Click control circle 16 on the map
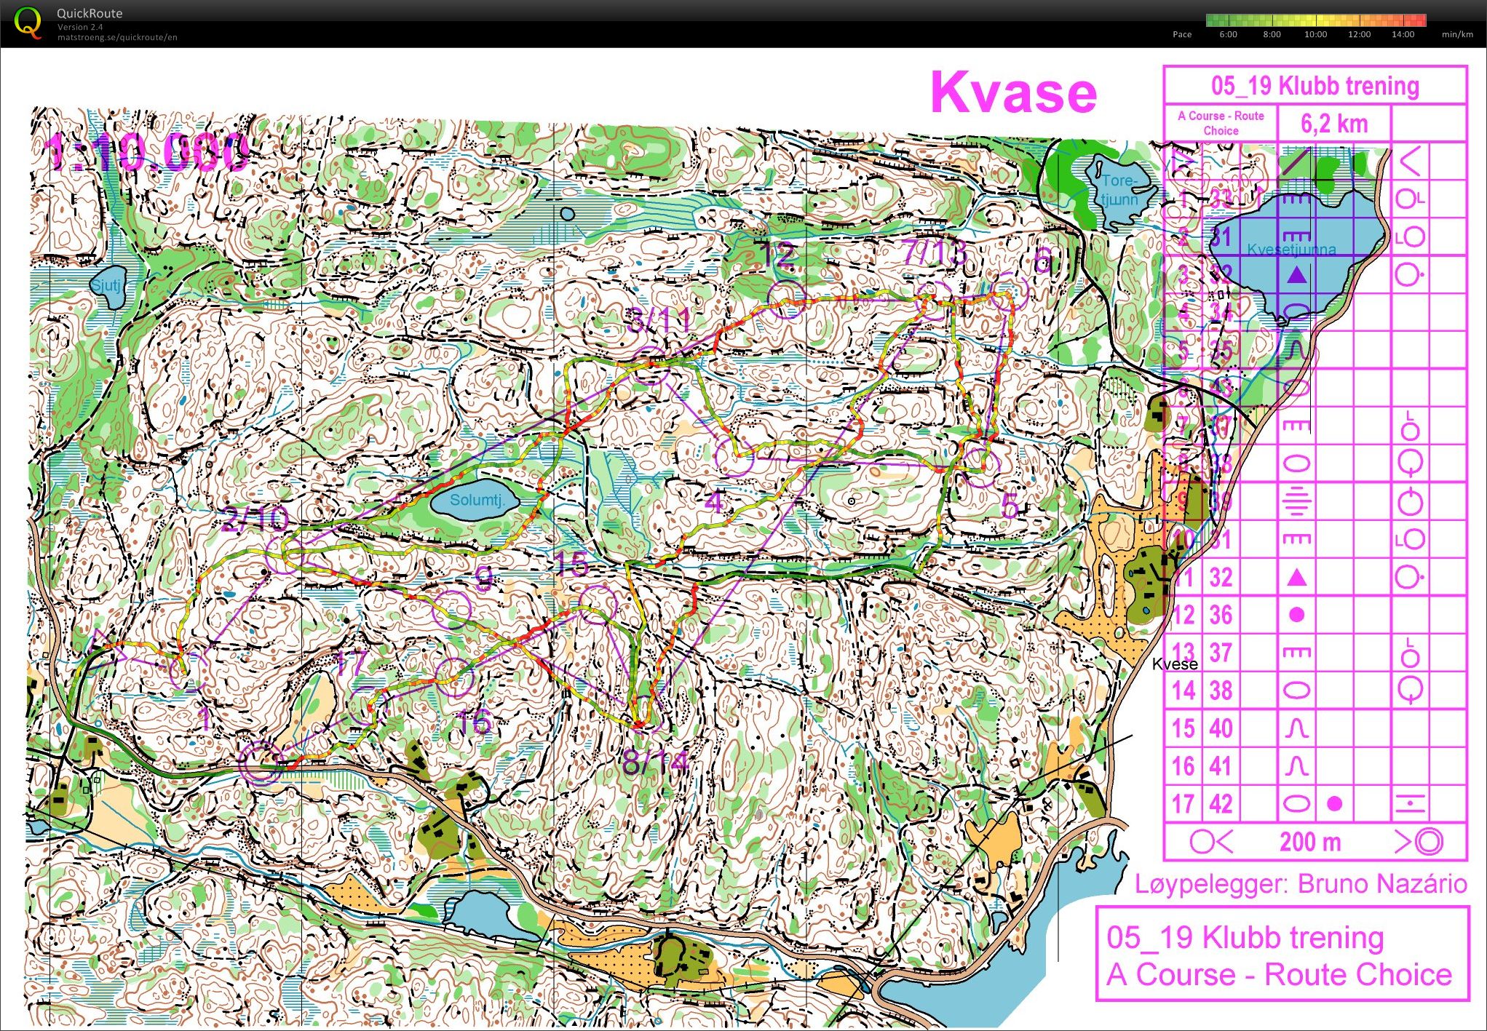This screenshot has width=1487, height=1031. coord(454,677)
